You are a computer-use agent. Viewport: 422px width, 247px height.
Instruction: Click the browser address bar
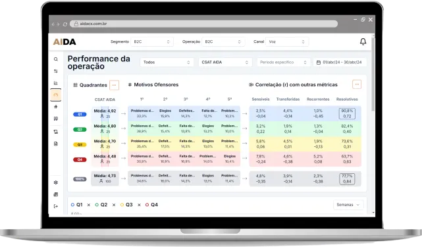point(203,24)
